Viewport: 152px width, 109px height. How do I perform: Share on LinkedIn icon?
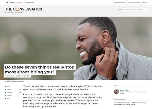(x=6, y=95)
